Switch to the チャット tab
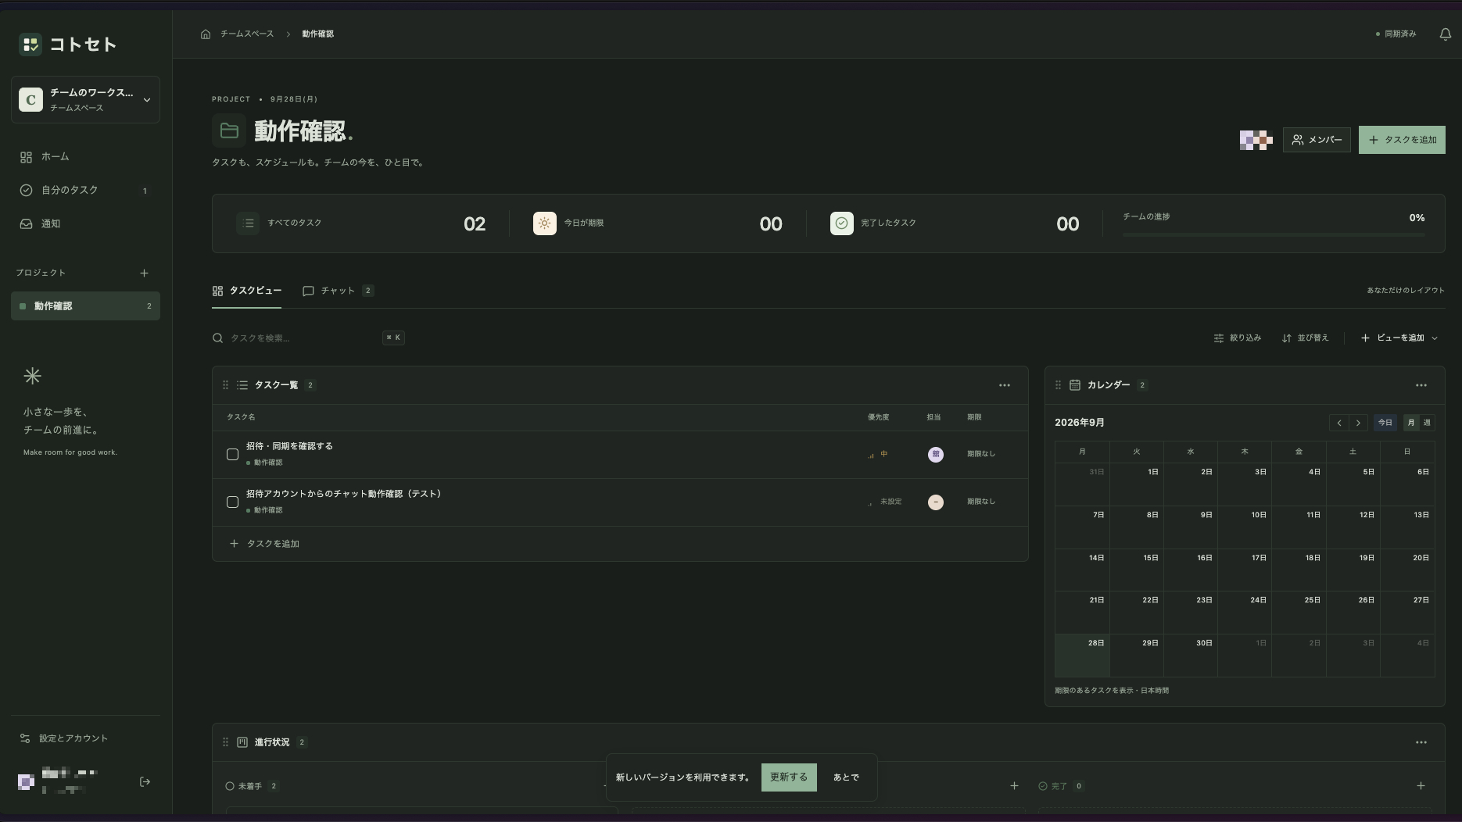Viewport: 1462px width, 822px height. pos(339,291)
